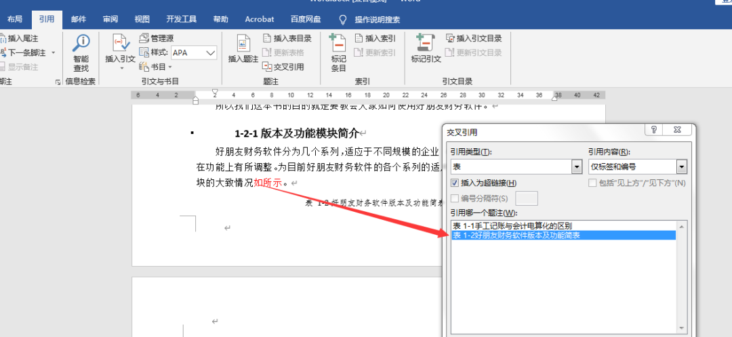
Task: Click the 插入引文 (Insert Citation) icon
Action: [x=120, y=43]
